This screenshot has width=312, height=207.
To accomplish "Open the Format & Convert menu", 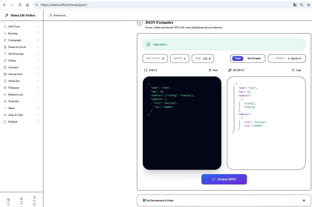I will pyautogui.click(x=21, y=47).
